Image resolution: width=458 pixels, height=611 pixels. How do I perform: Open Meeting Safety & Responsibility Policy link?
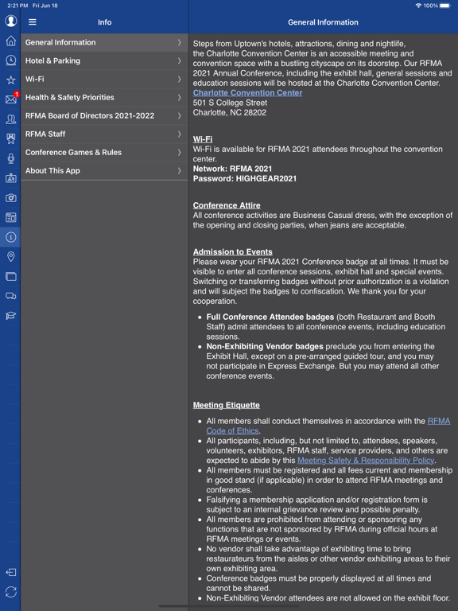(366, 460)
